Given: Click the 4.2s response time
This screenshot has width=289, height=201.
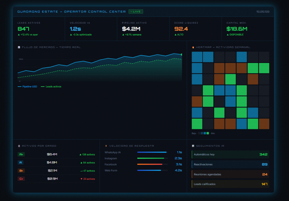Looking at the screenshot, I should (x=178, y=170).
